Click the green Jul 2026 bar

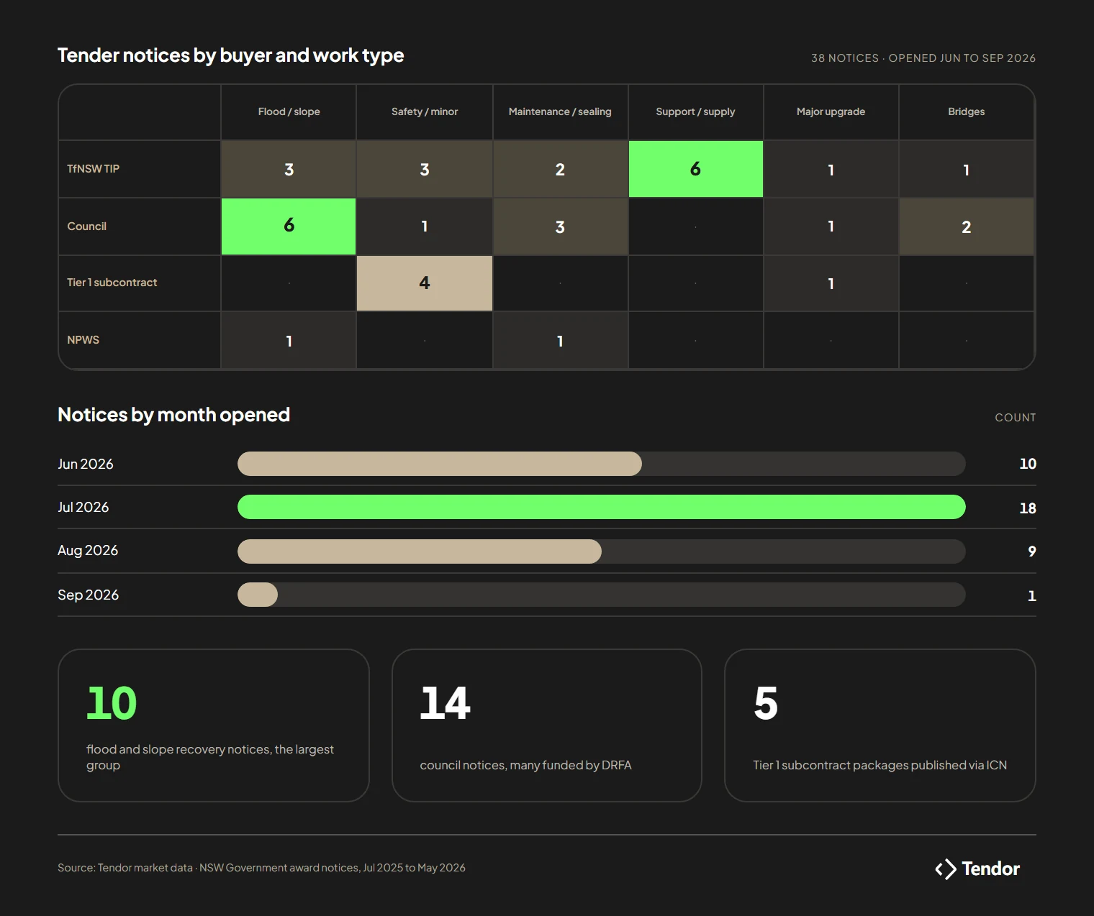click(x=601, y=507)
